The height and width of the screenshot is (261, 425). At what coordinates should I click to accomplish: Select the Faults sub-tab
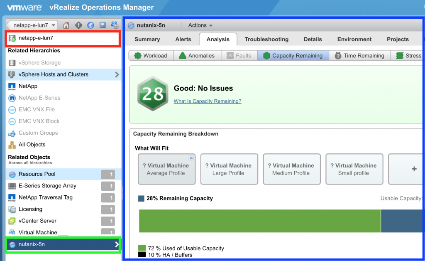(x=239, y=56)
